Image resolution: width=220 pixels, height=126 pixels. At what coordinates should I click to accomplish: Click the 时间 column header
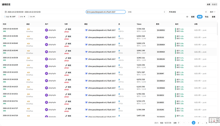pos(4,24)
